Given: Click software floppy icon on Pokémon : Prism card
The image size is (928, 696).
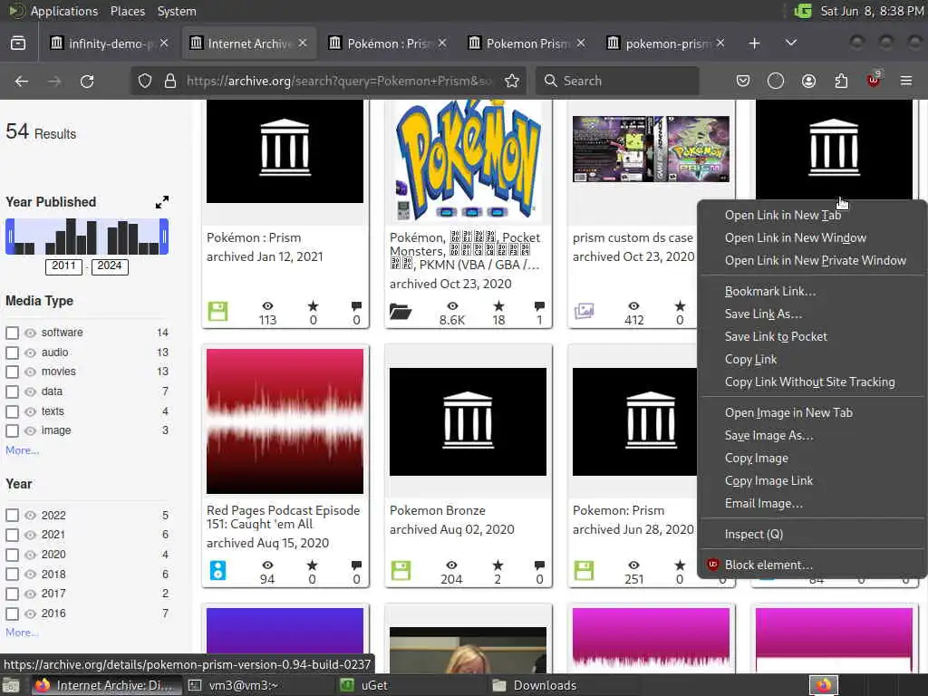Looking at the screenshot, I should (217, 312).
